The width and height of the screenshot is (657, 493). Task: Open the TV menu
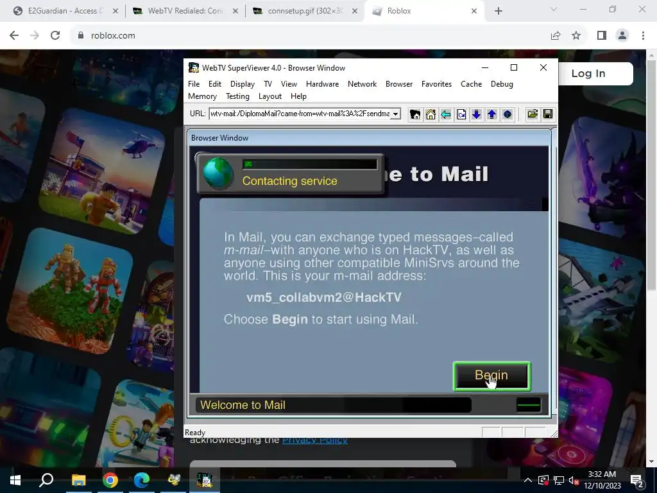coord(268,84)
